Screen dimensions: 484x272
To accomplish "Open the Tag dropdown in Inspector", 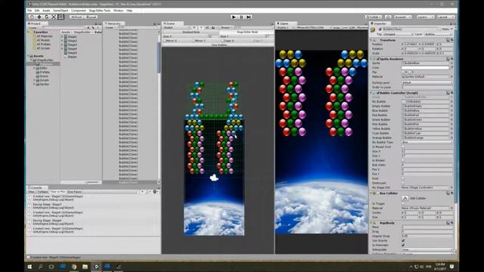I will pos(399,34).
